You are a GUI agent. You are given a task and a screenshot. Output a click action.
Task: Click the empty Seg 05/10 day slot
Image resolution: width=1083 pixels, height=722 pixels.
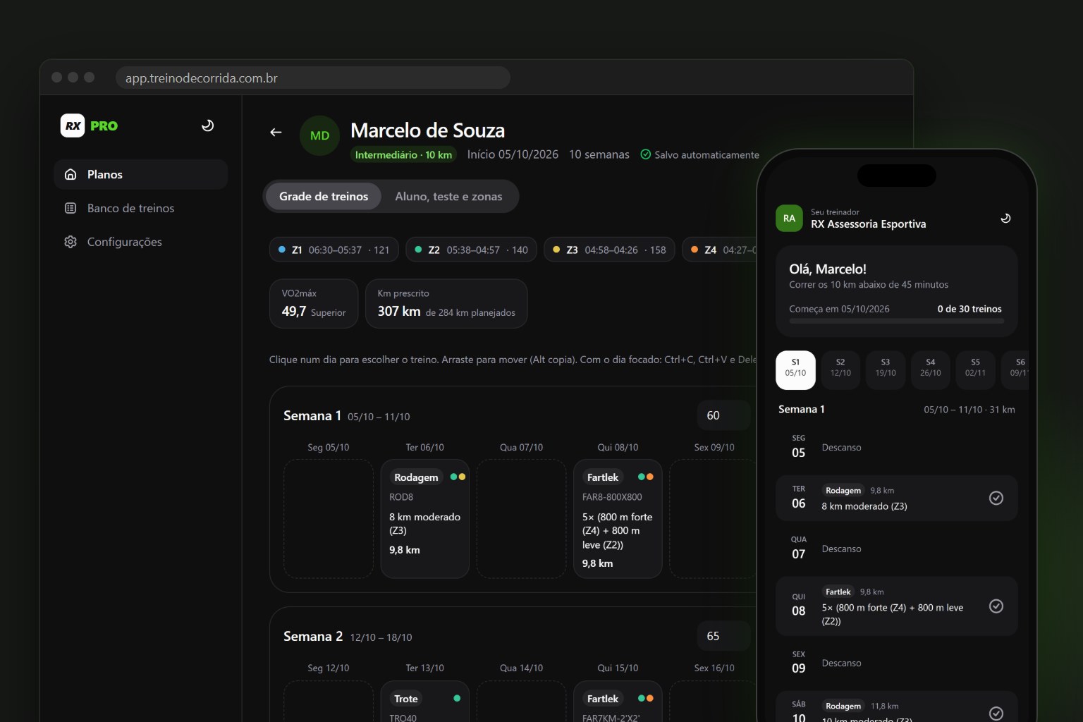(x=329, y=519)
